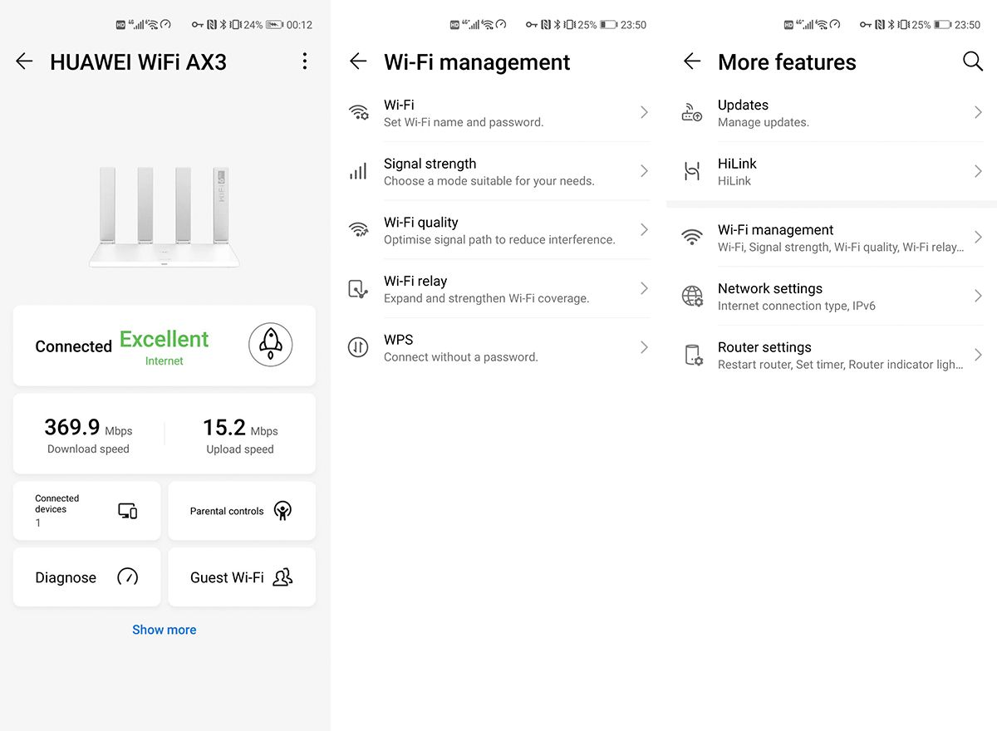Viewport: 997px width, 731px height.
Task: Tap the HiLink icon
Action: pos(692,171)
